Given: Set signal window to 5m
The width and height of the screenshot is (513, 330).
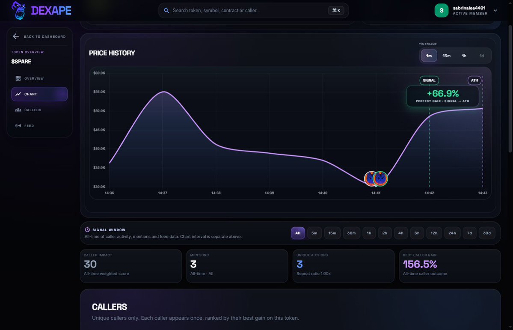Looking at the screenshot, I should point(314,233).
